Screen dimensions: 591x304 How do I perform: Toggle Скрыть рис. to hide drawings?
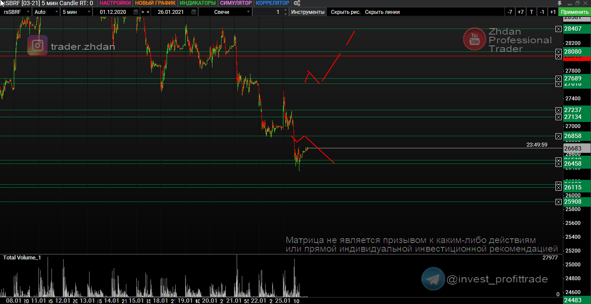346,12
